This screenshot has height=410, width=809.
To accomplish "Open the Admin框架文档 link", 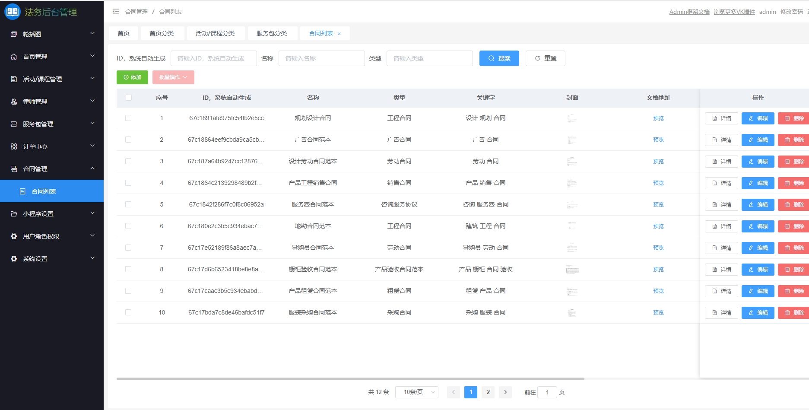I will [689, 12].
